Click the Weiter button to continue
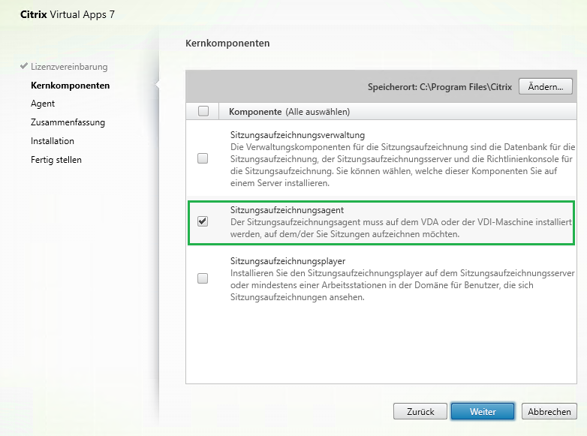 (483, 412)
